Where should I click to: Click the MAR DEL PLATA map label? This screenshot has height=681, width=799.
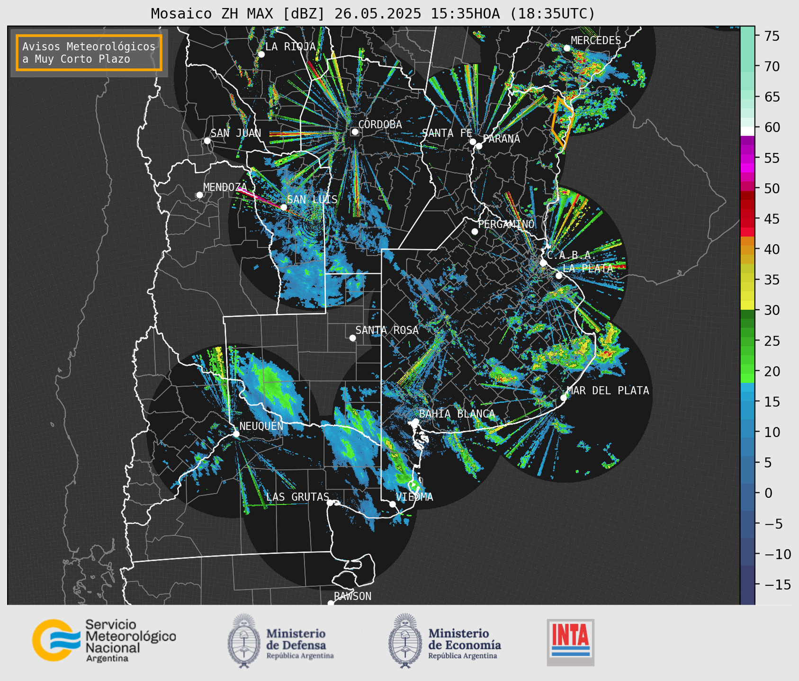point(608,391)
